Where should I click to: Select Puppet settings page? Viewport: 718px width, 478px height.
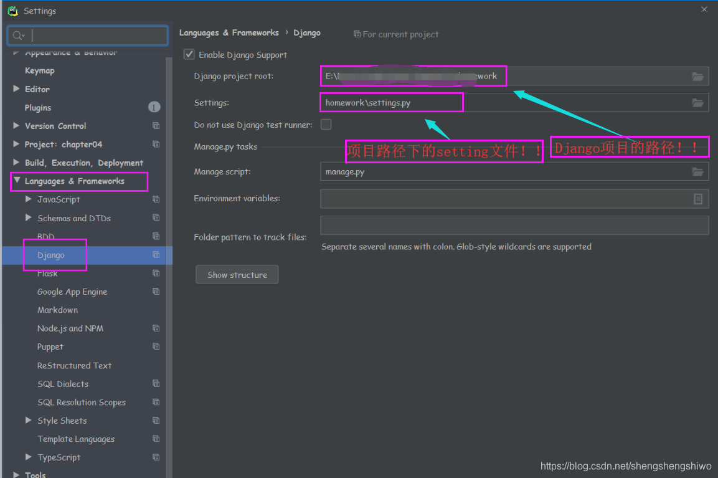click(x=50, y=347)
